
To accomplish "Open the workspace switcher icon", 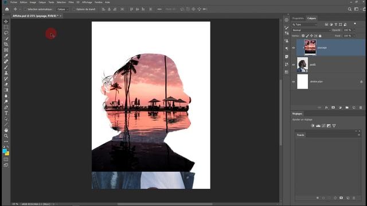I will point(356,9).
